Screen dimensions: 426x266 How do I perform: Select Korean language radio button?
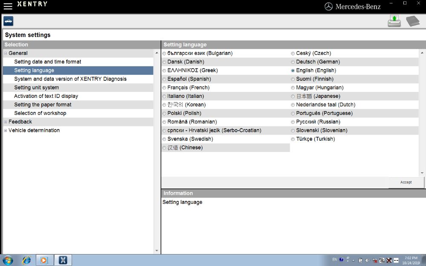(164, 105)
